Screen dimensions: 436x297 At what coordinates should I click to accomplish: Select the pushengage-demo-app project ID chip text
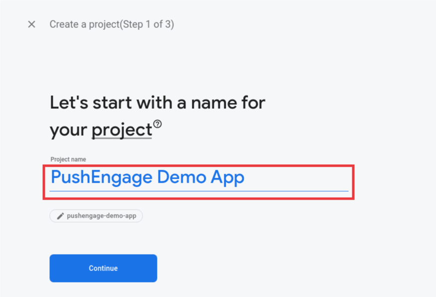(x=102, y=216)
